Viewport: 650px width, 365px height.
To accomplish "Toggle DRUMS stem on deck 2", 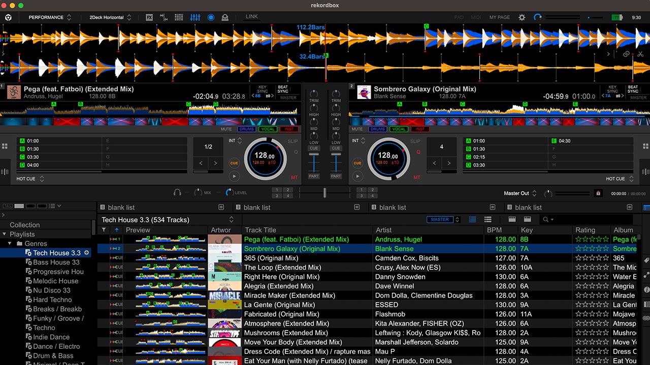I will coord(377,129).
